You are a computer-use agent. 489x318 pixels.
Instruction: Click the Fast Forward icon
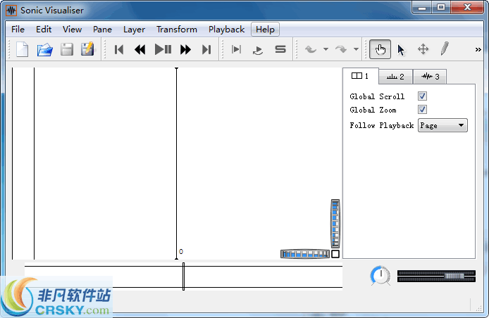pos(185,49)
